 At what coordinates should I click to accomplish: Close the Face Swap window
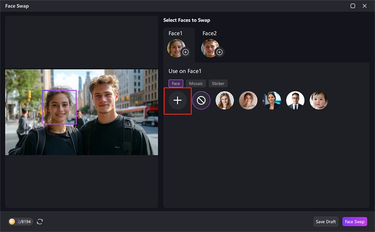tap(365, 6)
